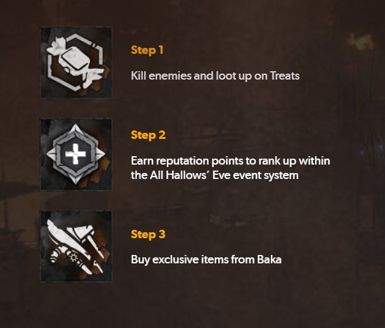385x328 pixels.
Task: Click the white plus sign inside rank badge
Action: tap(75, 156)
